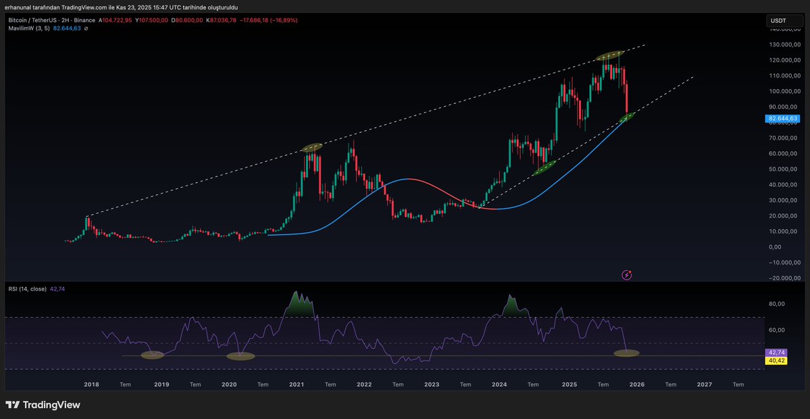Viewport: 810px width, 419px height.
Task: Click the 2019 label on time axis
Action: (x=161, y=385)
